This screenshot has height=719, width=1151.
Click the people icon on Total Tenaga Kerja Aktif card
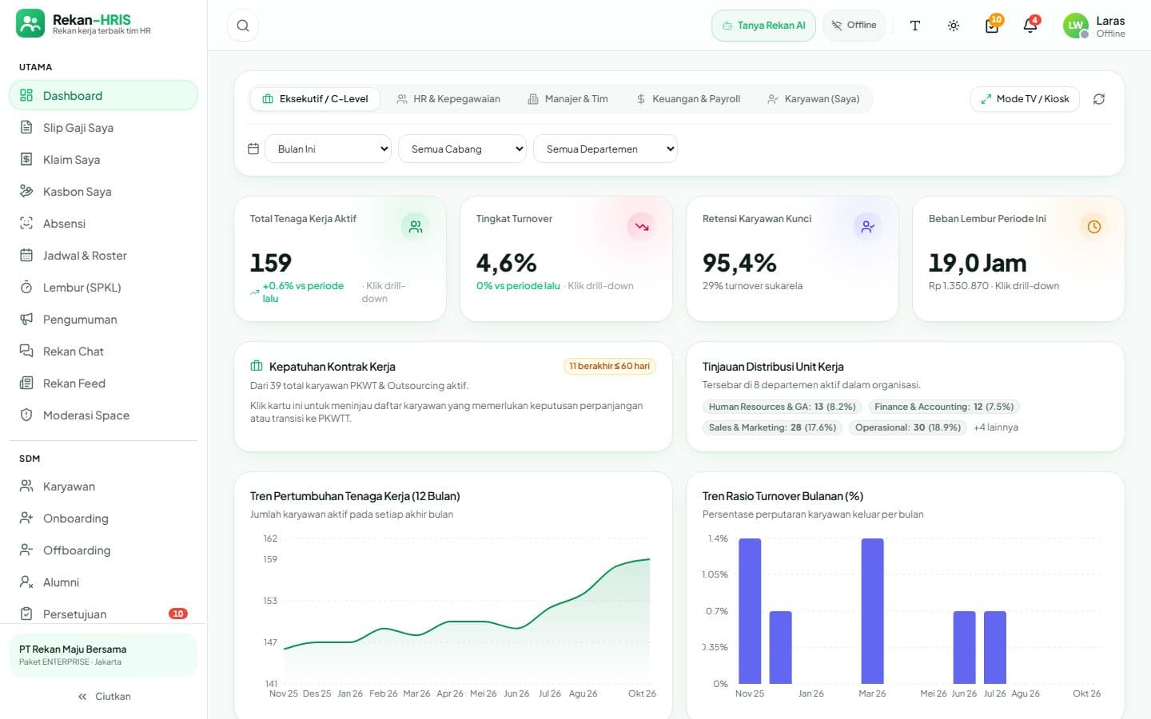point(416,227)
